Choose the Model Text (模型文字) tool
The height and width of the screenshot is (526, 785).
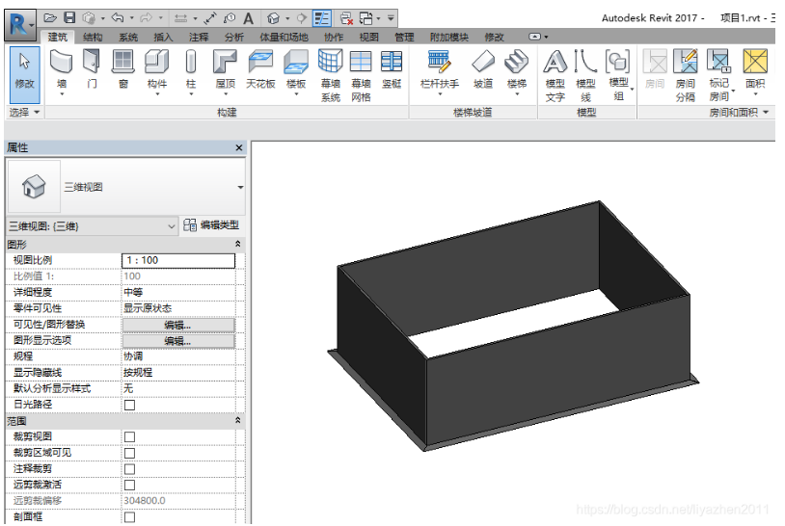pos(555,75)
